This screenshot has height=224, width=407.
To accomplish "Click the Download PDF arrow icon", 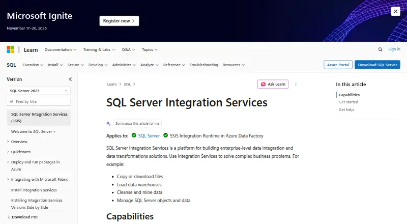I will pyautogui.click(x=9, y=217).
